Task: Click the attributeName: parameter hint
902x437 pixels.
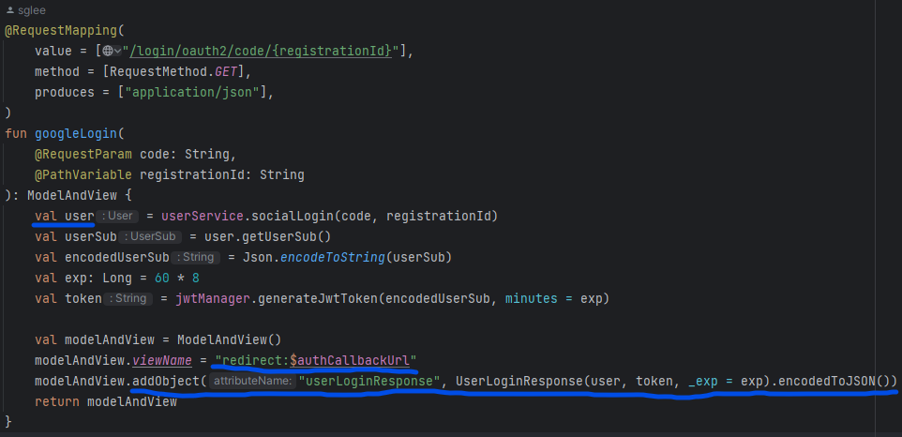Action: coord(252,382)
